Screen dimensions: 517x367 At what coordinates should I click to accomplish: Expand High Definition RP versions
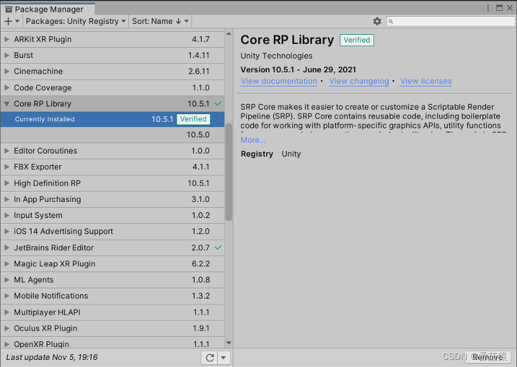[7, 183]
